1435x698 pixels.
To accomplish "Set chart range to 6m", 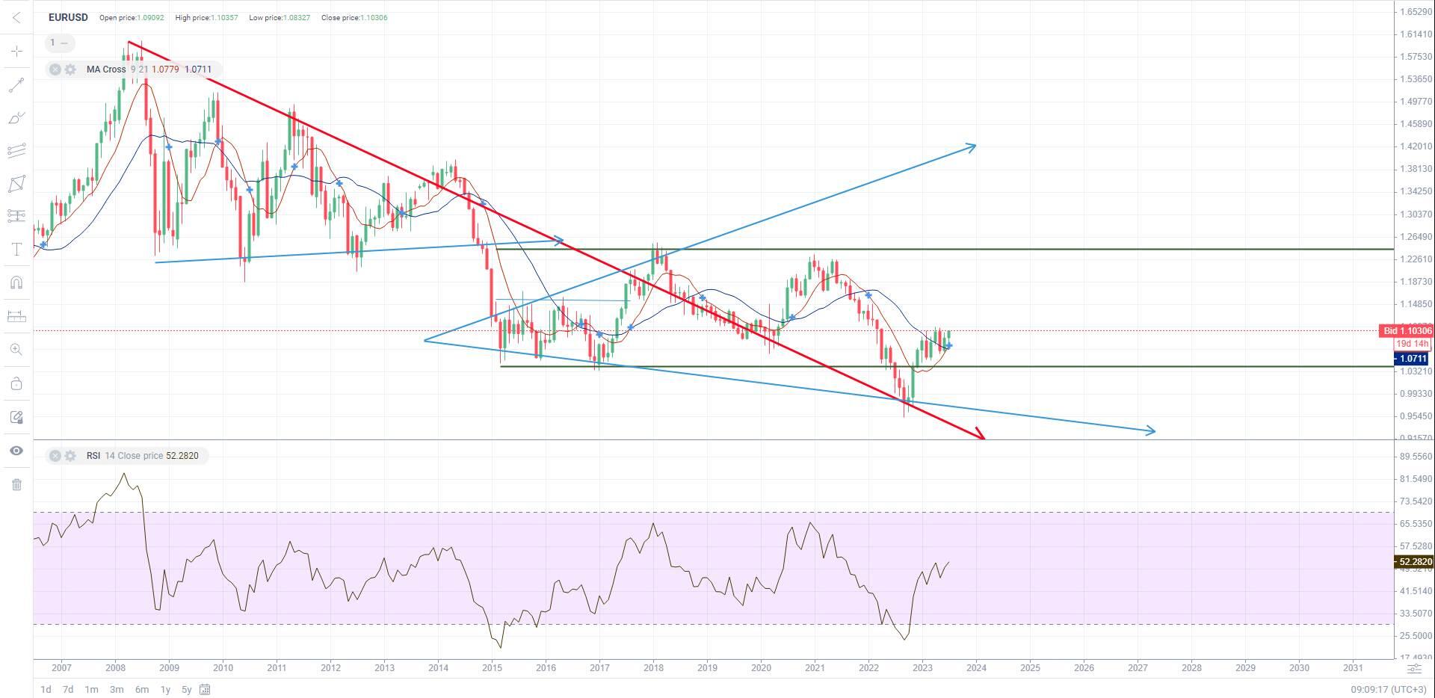I will [x=141, y=689].
